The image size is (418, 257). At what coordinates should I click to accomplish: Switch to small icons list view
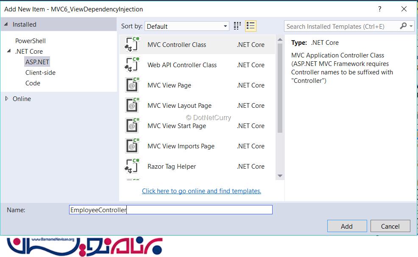[251, 26]
